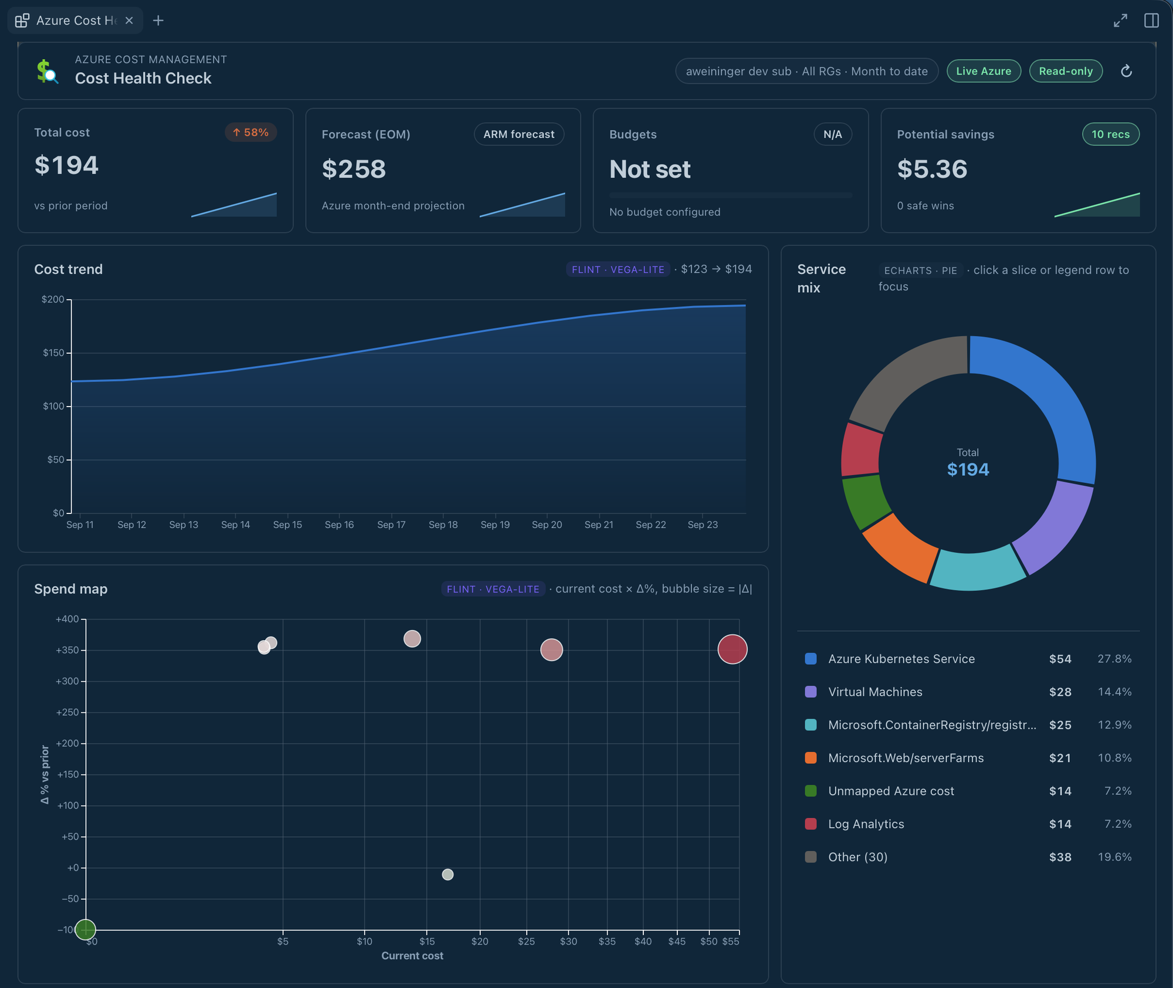Click the orange Web/serverFarms legend swatch
The image size is (1173, 988).
tap(811, 757)
